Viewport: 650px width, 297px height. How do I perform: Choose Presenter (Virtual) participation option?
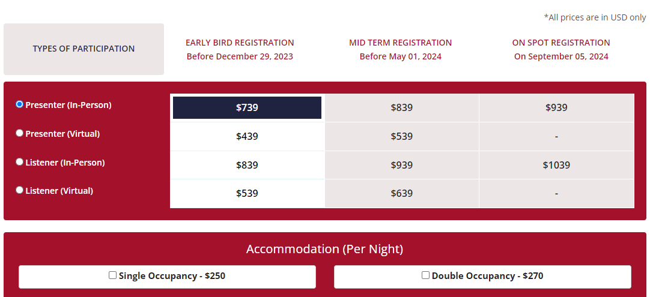20,133
